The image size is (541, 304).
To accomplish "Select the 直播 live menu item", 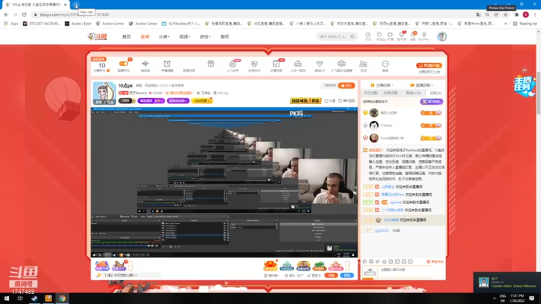I will click(x=145, y=36).
